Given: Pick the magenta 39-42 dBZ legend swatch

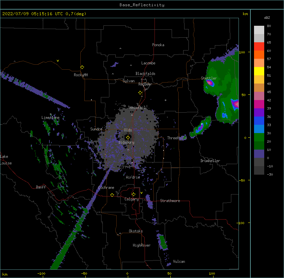Looking at the screenshot, I should tap(259, 104).
